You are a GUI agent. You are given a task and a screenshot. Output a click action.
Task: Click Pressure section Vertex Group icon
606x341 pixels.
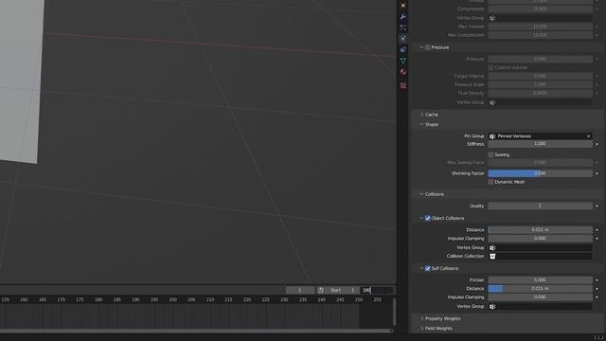492,102
